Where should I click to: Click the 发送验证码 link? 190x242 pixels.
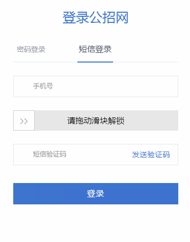pos(151,155)
